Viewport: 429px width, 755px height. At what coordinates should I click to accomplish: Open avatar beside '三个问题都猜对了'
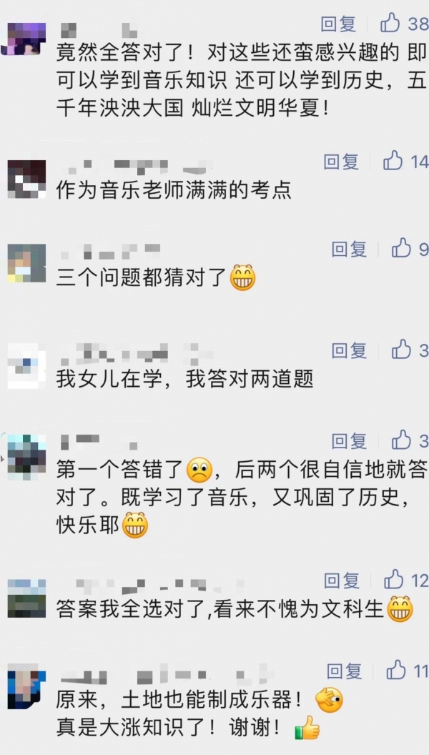pos(27,263)
